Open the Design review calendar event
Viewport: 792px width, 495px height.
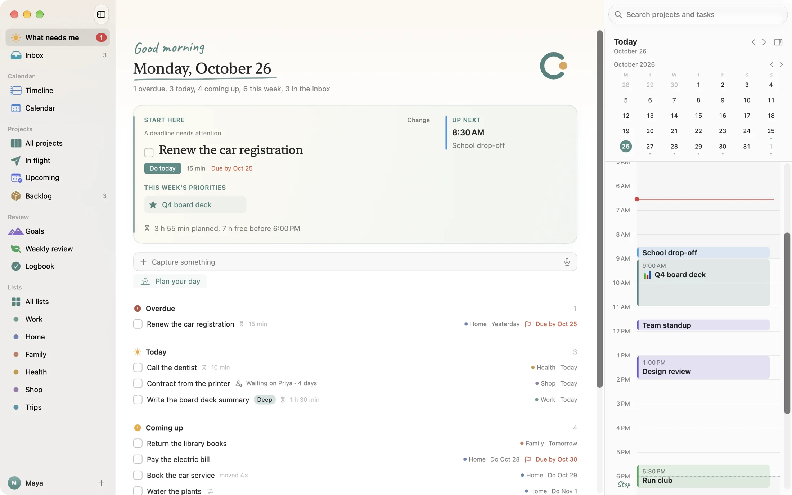[x=703, y=367]
